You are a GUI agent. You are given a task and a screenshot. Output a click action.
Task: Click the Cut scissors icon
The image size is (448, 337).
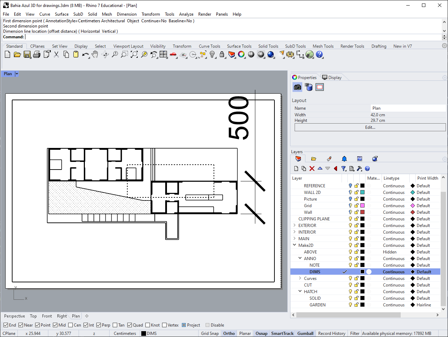tap(56, 55)
